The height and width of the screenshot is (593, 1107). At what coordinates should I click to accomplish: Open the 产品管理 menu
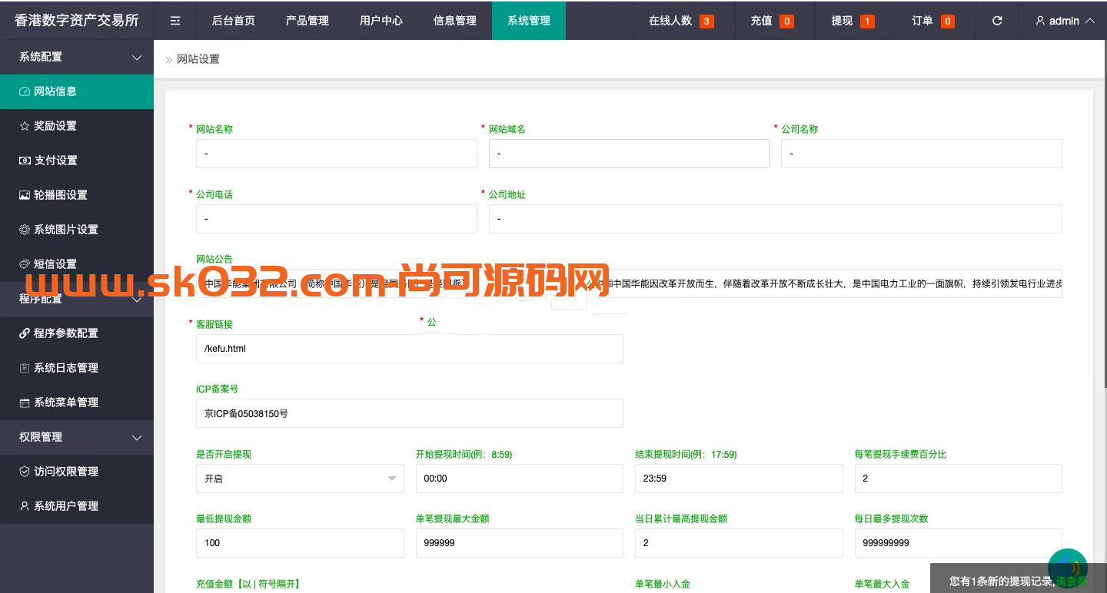[x=307, y=21]
